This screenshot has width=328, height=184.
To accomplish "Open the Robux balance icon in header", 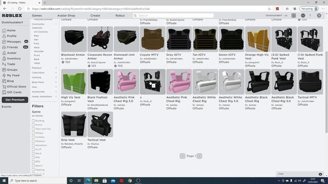I will [x=303, y=15].
